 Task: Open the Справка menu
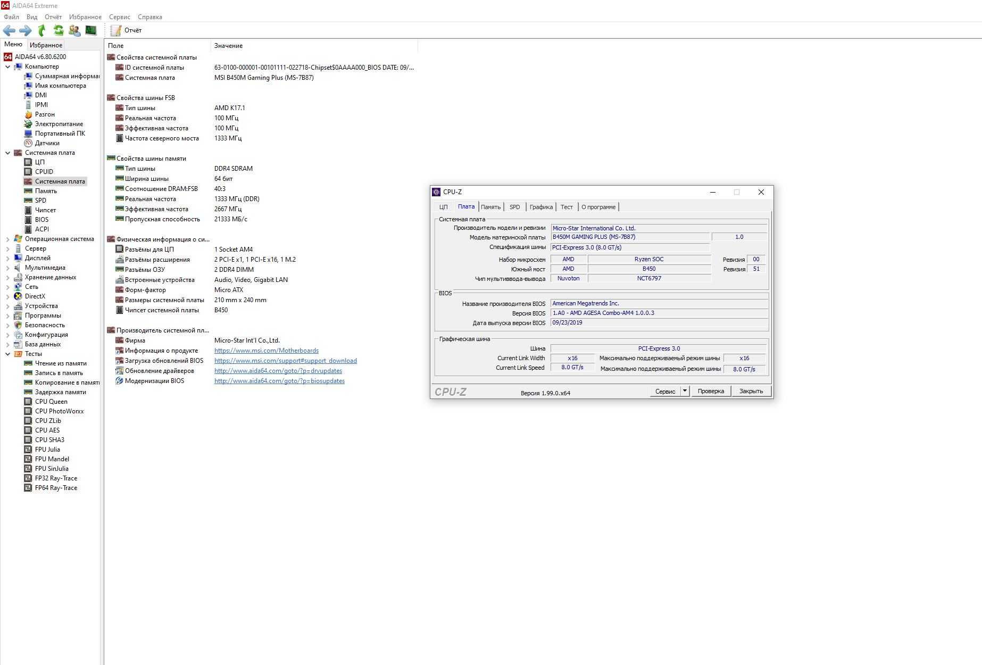point(149,17)
